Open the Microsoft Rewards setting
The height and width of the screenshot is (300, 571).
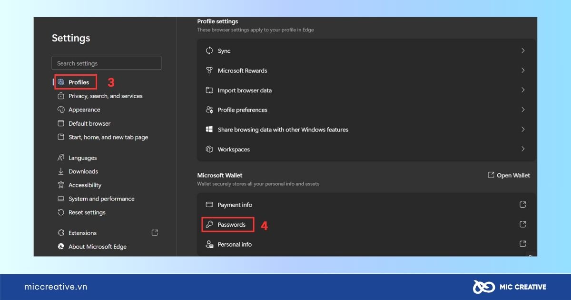366,70
